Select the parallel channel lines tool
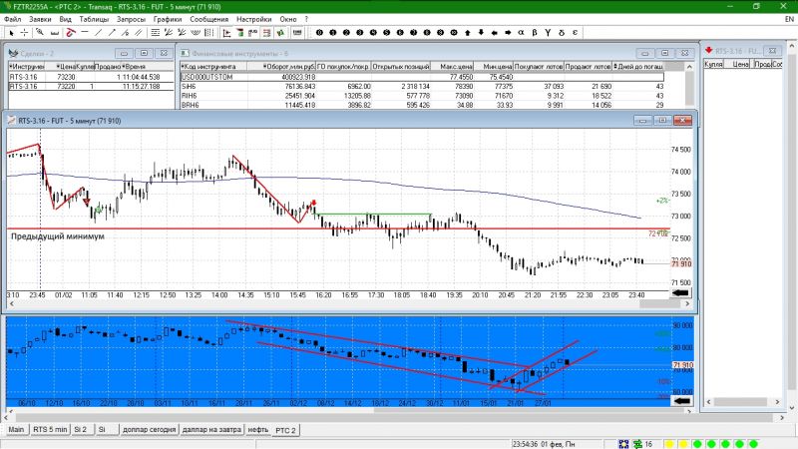 139,33
